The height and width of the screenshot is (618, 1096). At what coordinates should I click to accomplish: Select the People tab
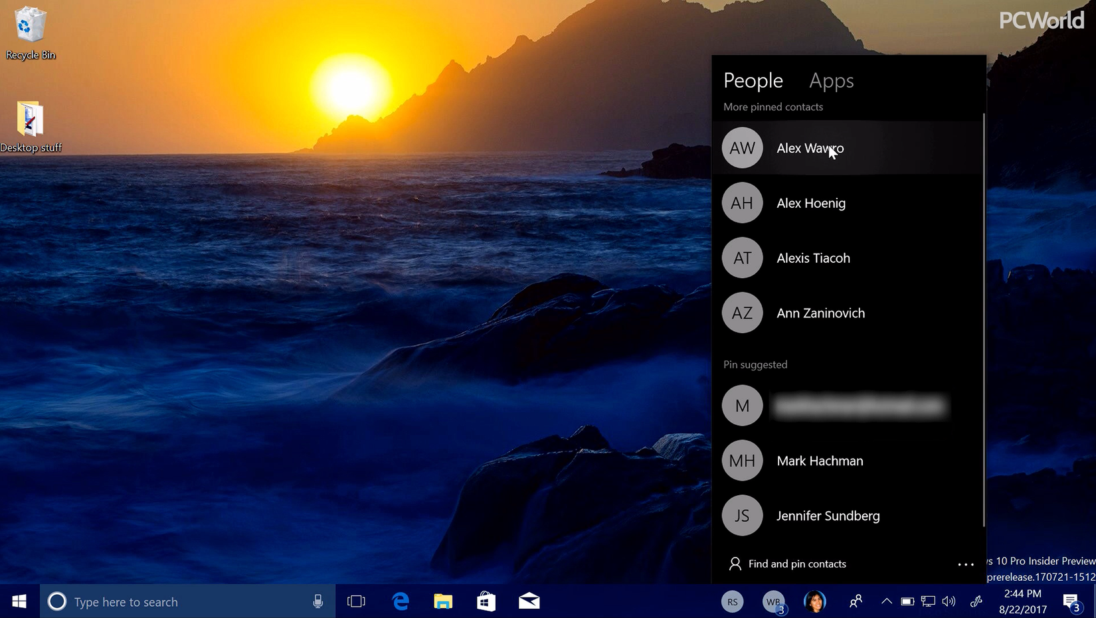753,81
